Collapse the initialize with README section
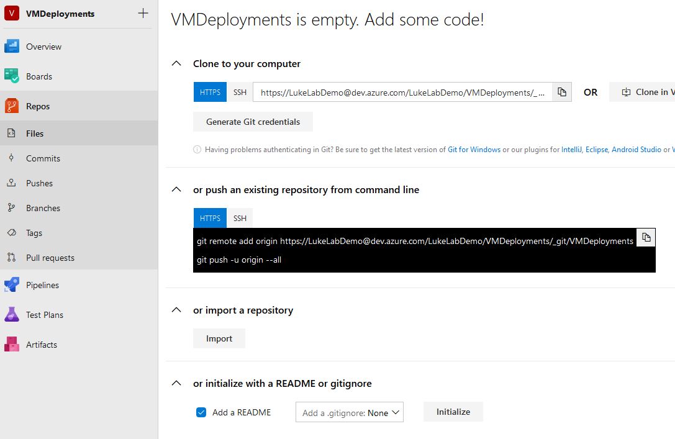This screenshot has width=675, height=439. (176, 383)
